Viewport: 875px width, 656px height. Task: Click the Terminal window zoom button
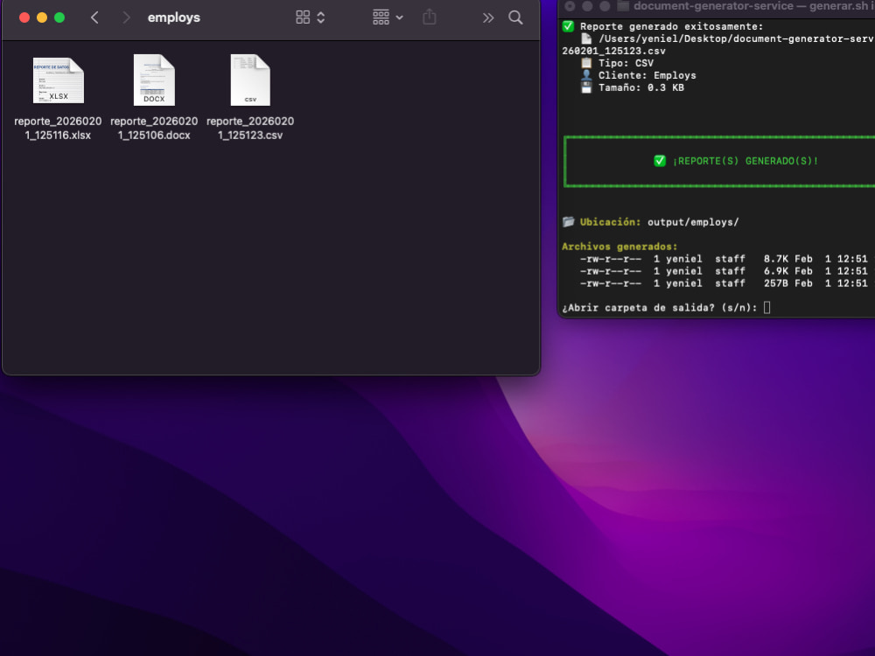coord(605,6)
